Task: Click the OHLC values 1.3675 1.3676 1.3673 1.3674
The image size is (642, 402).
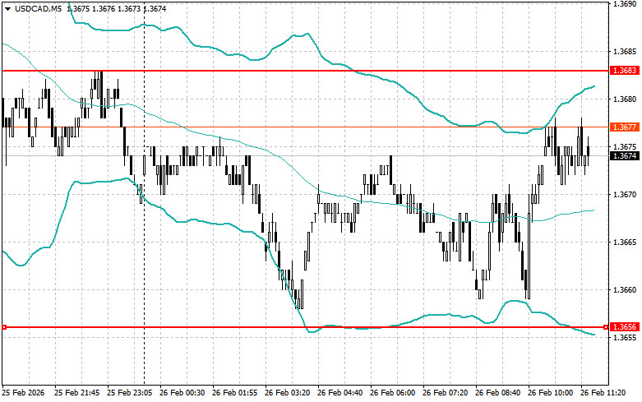Action: pos(116,8)
